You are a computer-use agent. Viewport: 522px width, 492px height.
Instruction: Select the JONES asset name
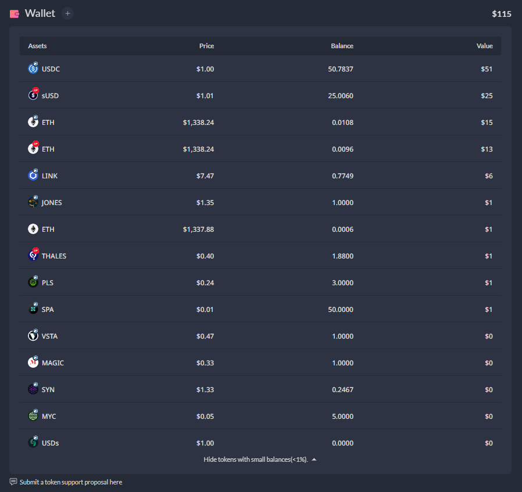(x=52, y=203)
